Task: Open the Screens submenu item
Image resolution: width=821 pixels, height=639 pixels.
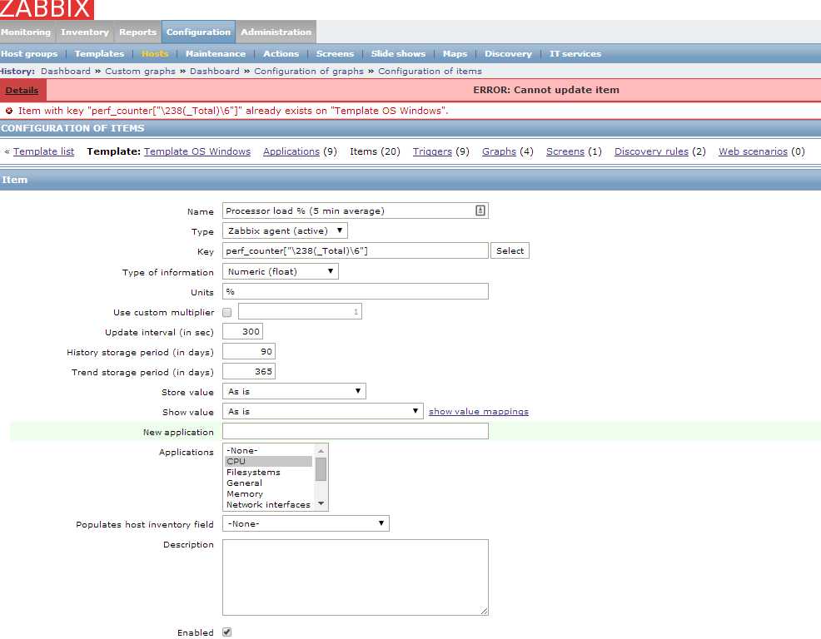Action: pos(335,54)
